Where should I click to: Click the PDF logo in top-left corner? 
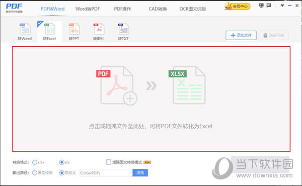(x=14, y=8)
